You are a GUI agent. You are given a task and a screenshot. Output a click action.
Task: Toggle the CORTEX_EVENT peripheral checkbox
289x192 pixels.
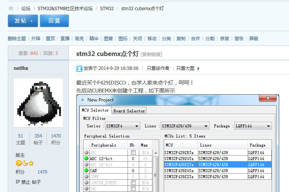[x=133, y=183]
